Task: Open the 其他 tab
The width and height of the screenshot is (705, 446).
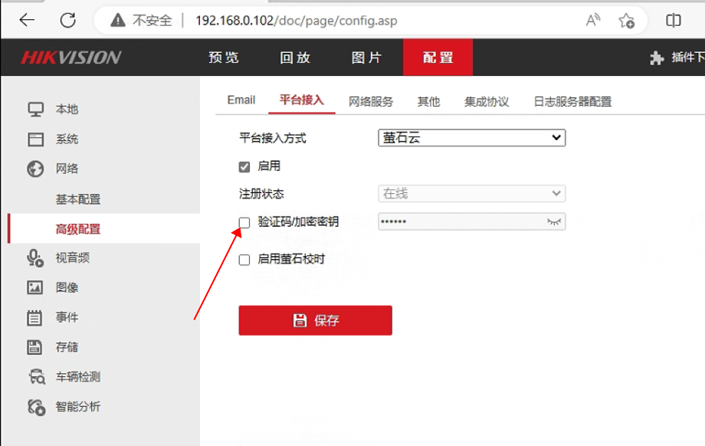Action: click(x=428, y=102)
